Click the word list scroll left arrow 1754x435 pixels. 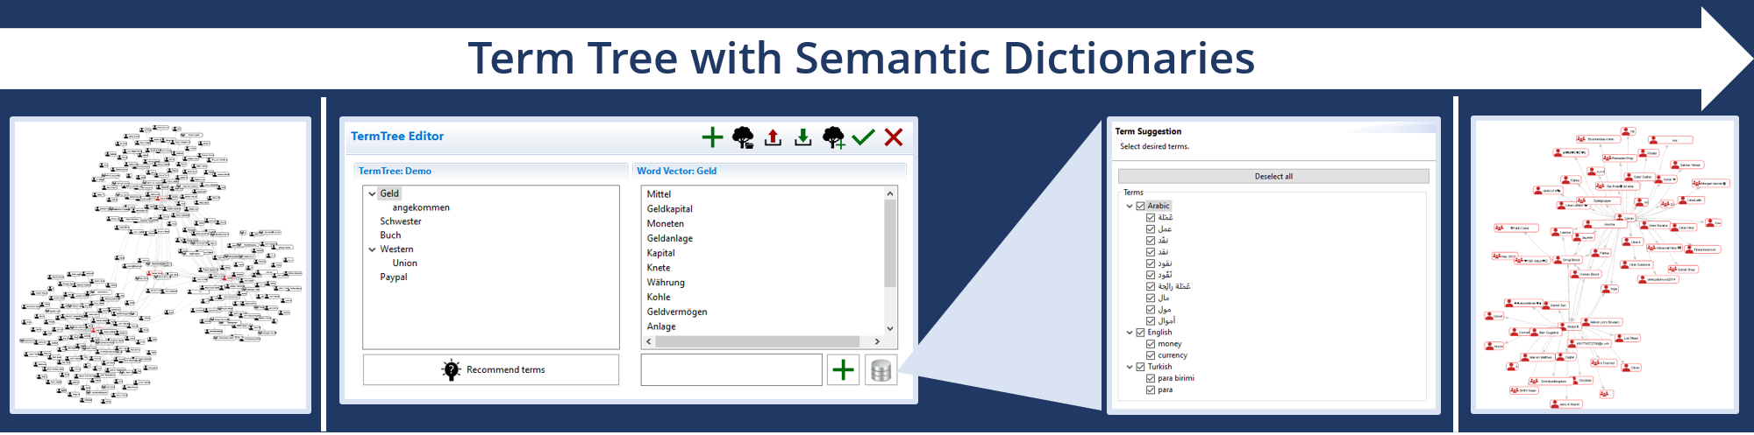tap(649, 341)
